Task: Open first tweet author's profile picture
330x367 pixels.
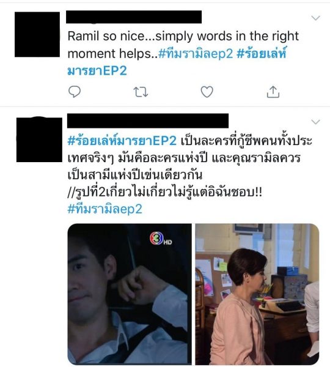Action: (37, 34)
